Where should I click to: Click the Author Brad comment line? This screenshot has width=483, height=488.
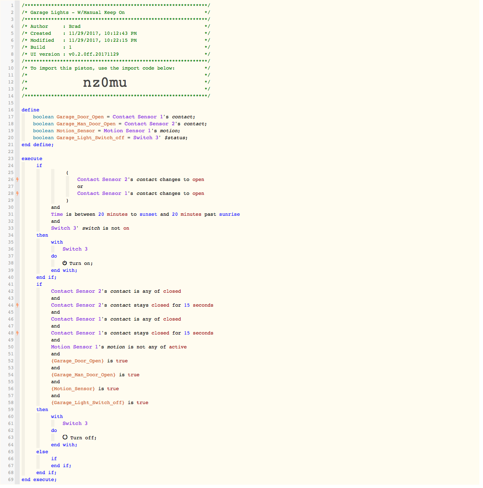(x=116, y=27)
